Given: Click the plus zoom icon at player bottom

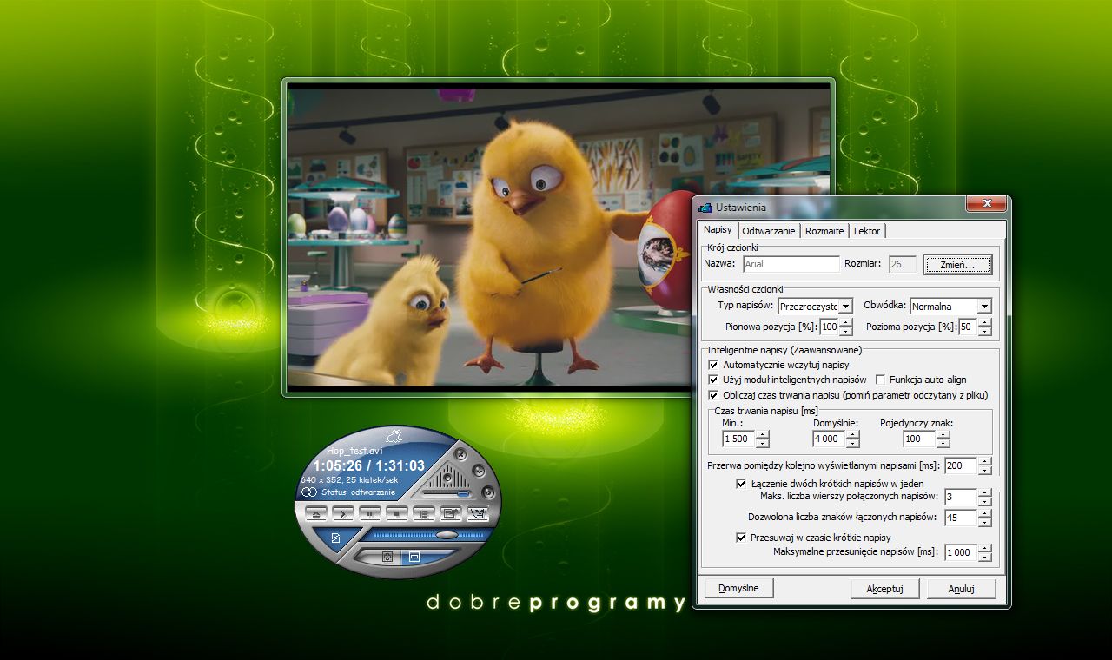Looking at the screenshot, I should (388, 556).
